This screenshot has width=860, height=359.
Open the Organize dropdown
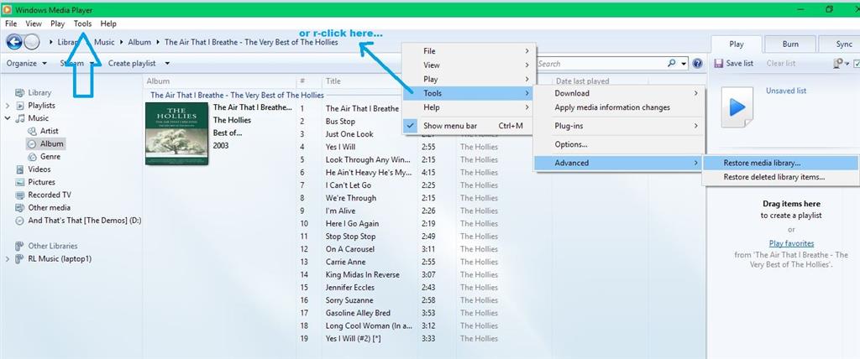pyautogui.click(x=26, y=64)
